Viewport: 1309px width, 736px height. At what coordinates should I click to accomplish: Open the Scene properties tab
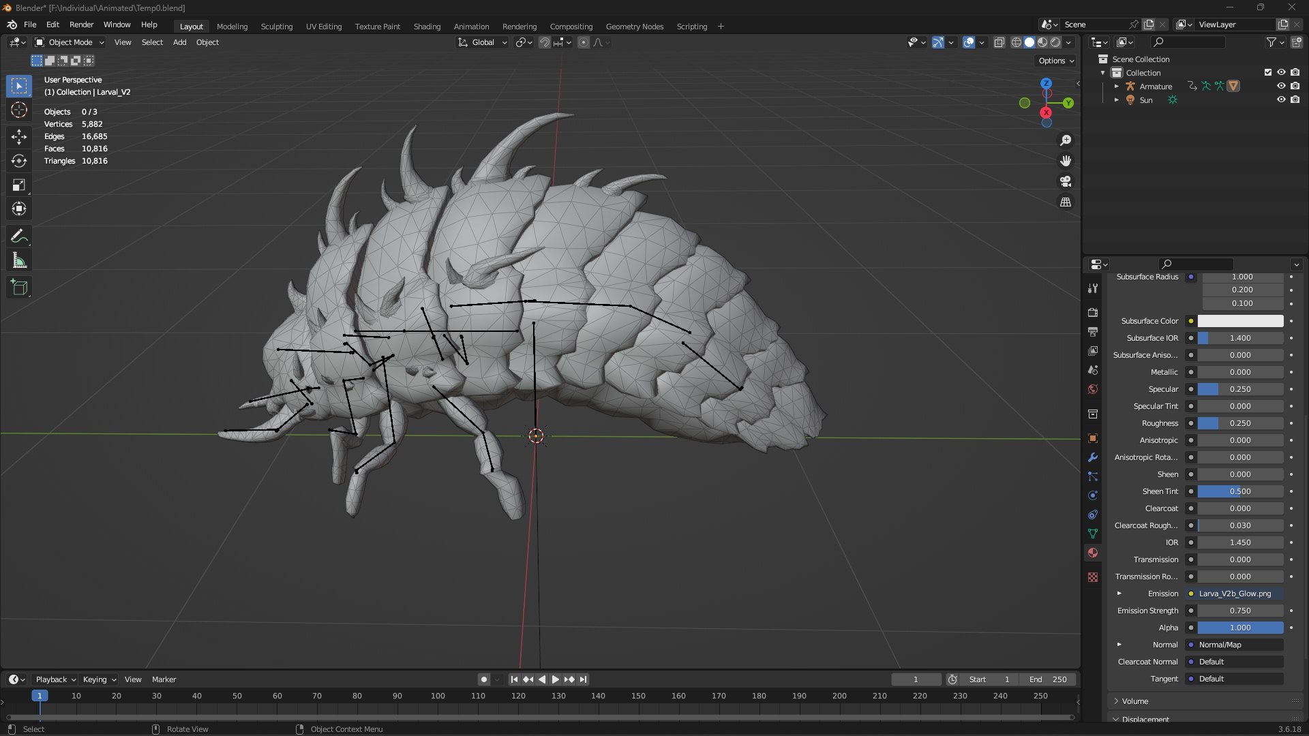pyautogui.click(x=1093, y=370)
